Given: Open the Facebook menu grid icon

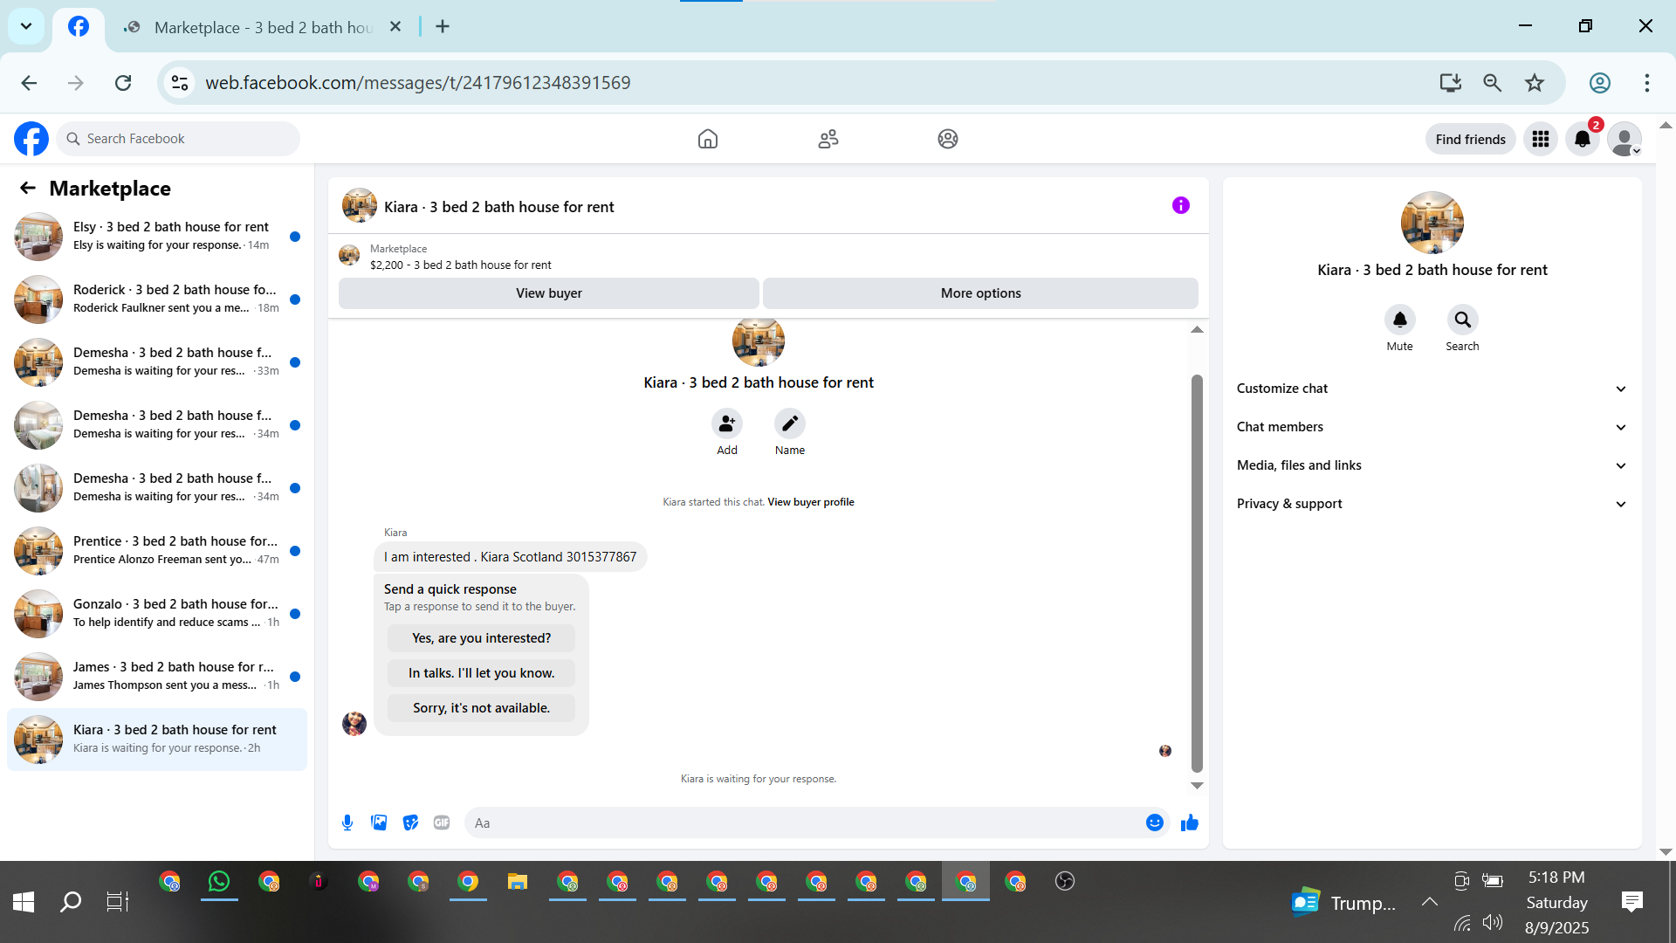Looking at the screenshot, I should [x=1541, y=139].
